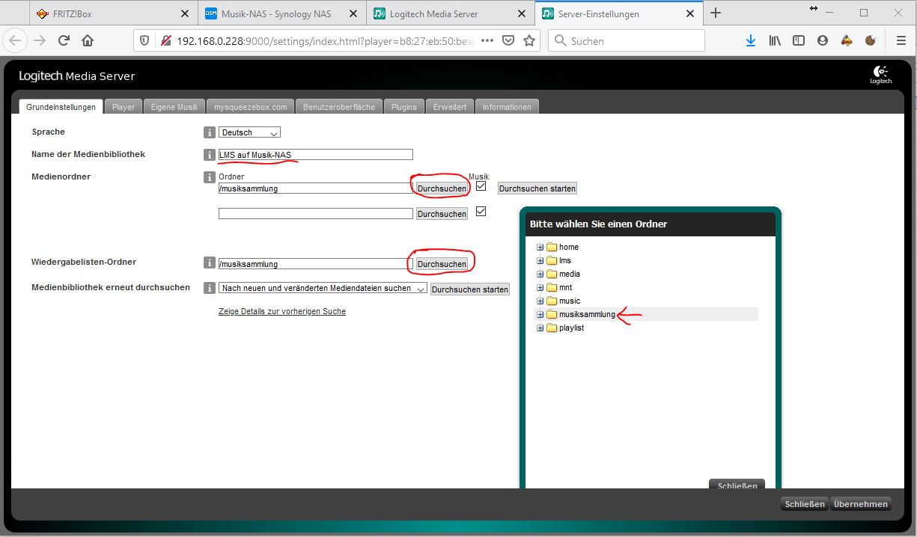The width and height of the screenshot is (917, 537).
Task: Open the Plugins tab
Action: tap(404, 107)
